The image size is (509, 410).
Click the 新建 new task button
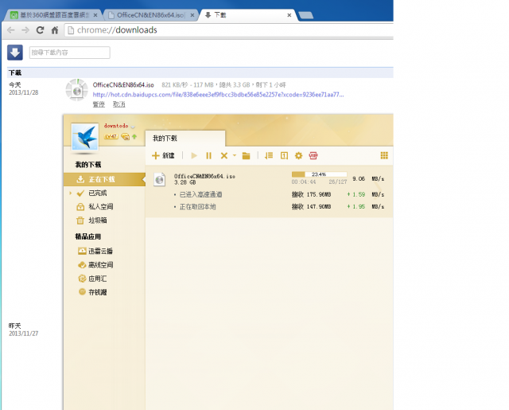(x=163, y=155)
